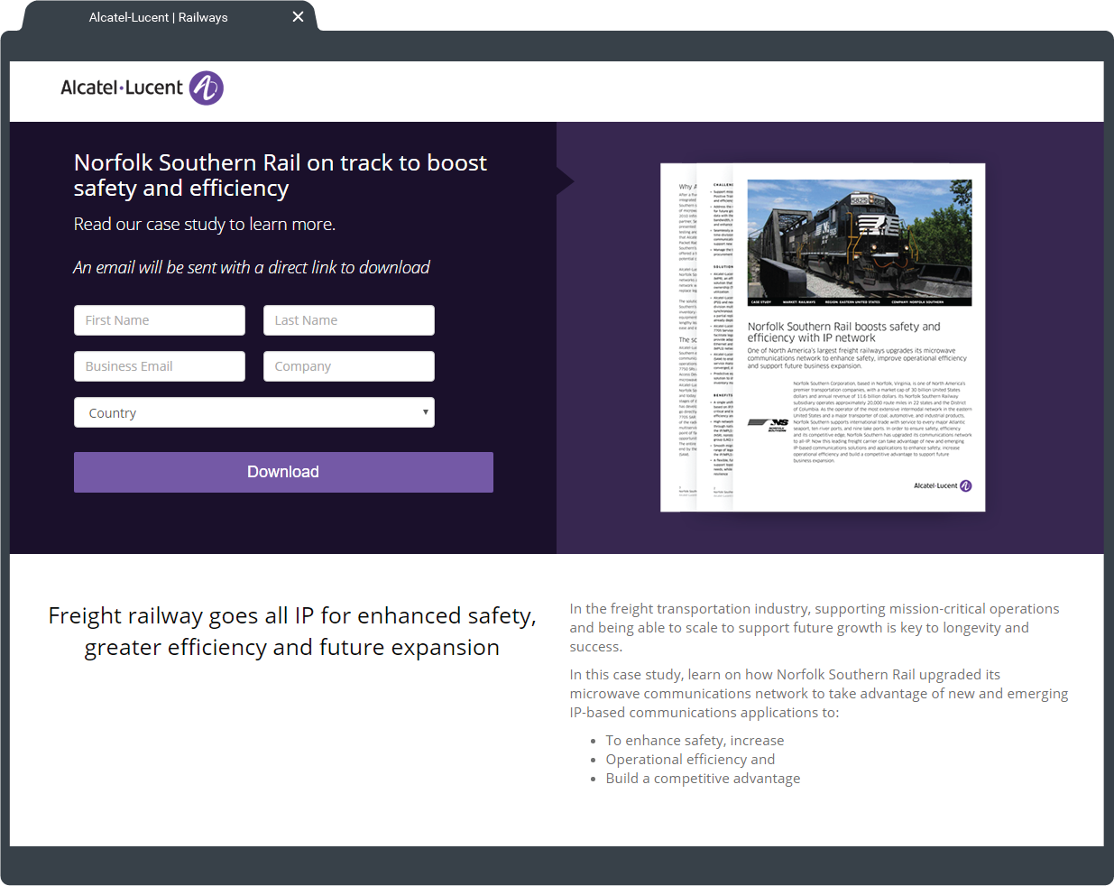This screenshot has height=886, width=1114.
Task: Open the Country dropdown
Action: 254,412
